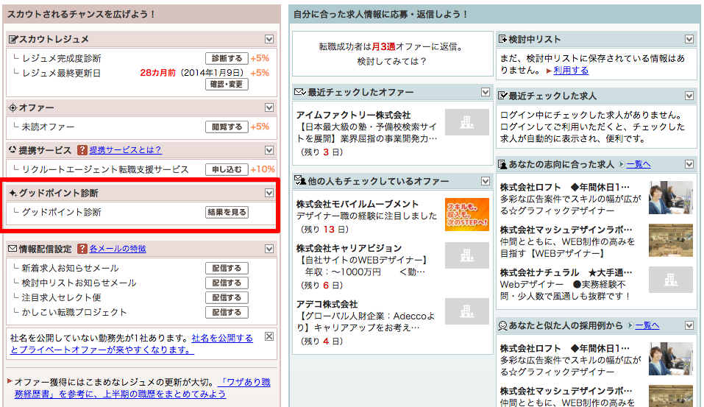
Task: Click 配信する for 検討中リストお知らせメール
Action: pos(227,283)
